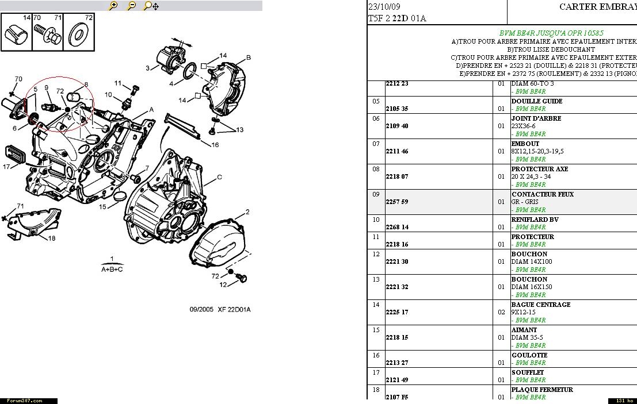Select part reference 2107 F5
637x404 pixels.
click(397, 397)
